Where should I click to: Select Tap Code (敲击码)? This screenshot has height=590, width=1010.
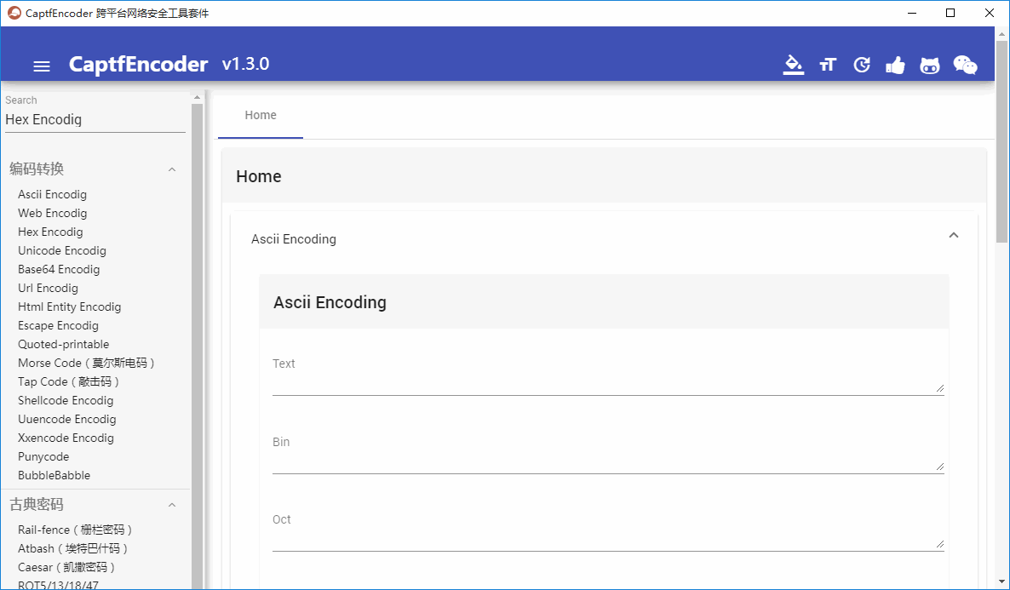69,381
